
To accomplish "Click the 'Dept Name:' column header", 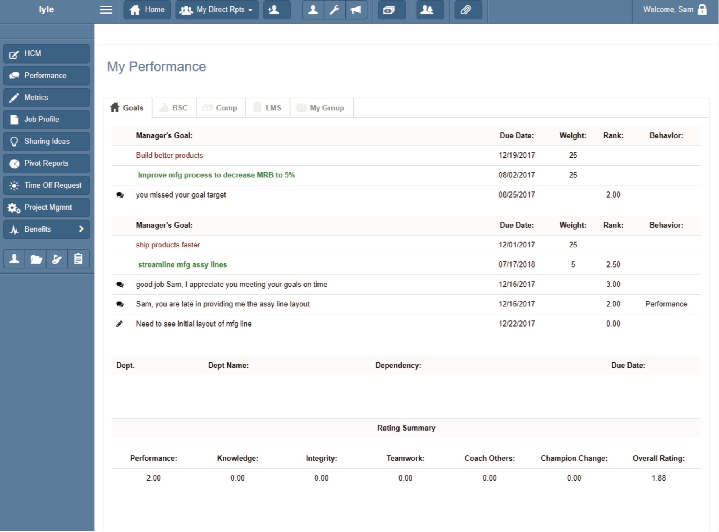I will point(228,366).
